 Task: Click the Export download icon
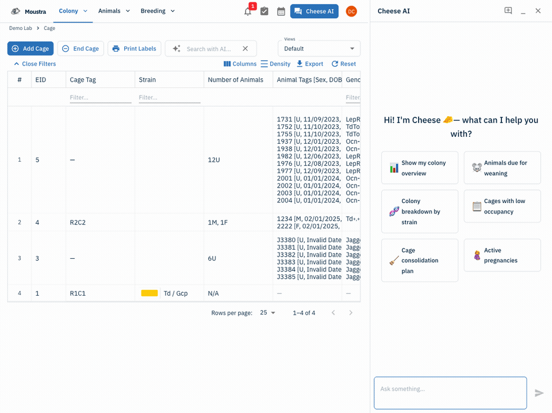(x=300, y=64)
